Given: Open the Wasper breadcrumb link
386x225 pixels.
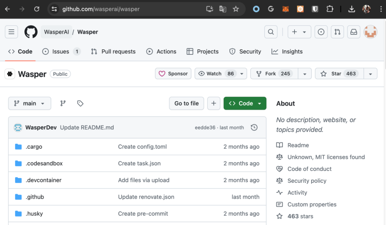Looking at the screenshot, I should 88,32.
